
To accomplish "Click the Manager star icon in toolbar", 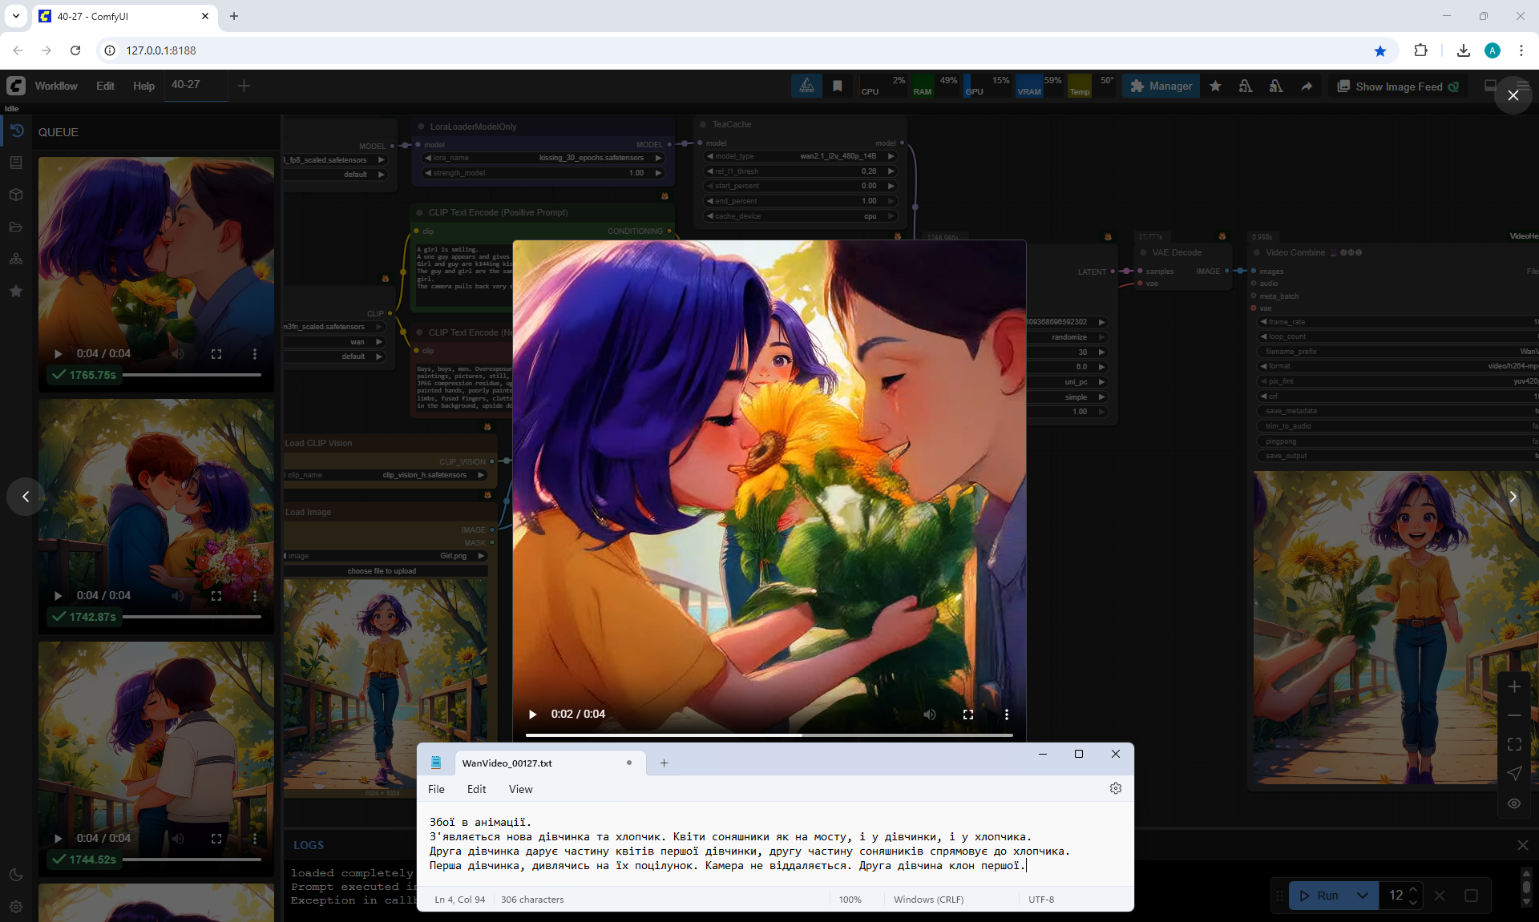I will click(1215, 87).
